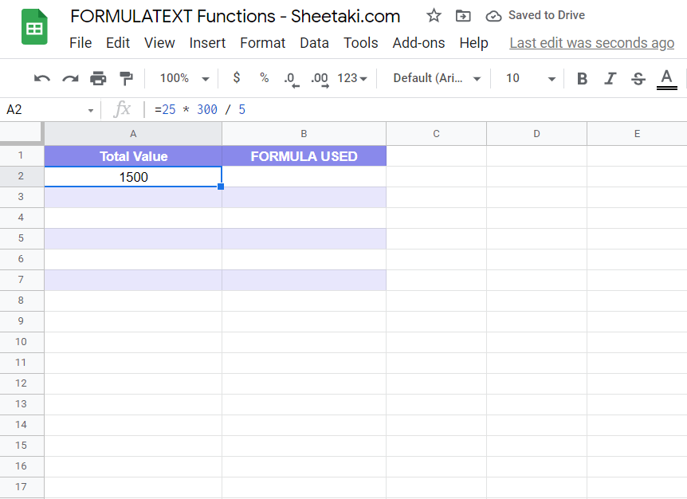
Task: Open the Print icon
Action: coord(98,78)
